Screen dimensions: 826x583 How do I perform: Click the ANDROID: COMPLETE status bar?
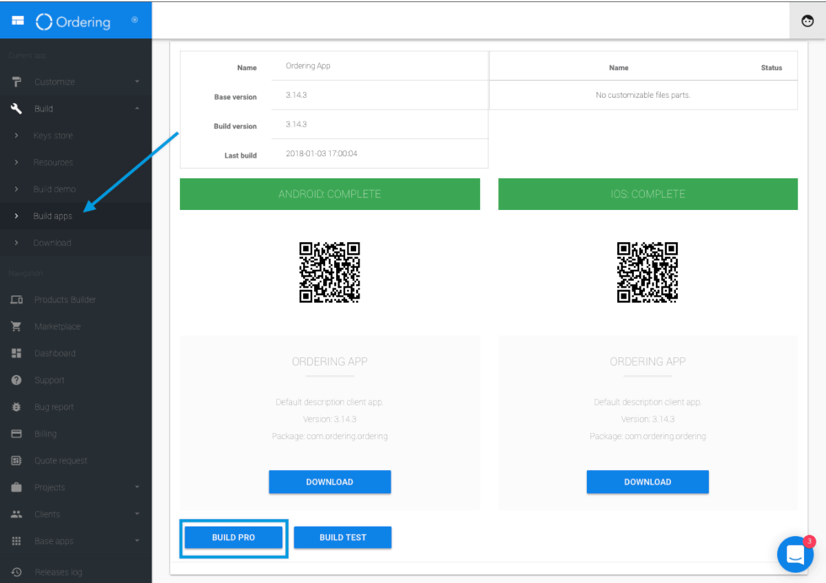tap(330, 194)
